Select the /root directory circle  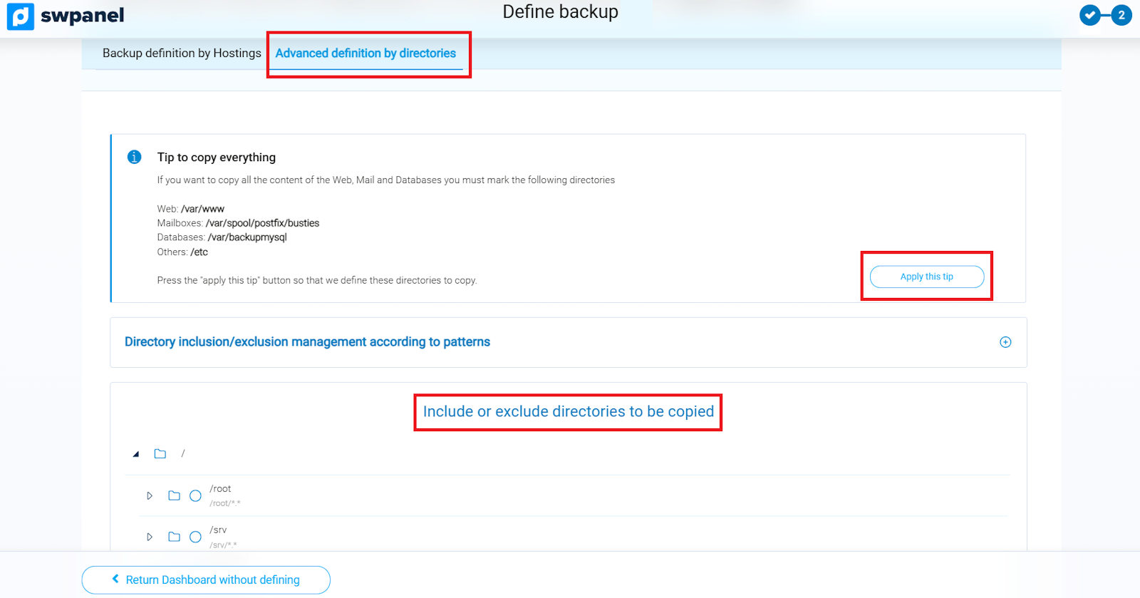(x=195, y=495)
